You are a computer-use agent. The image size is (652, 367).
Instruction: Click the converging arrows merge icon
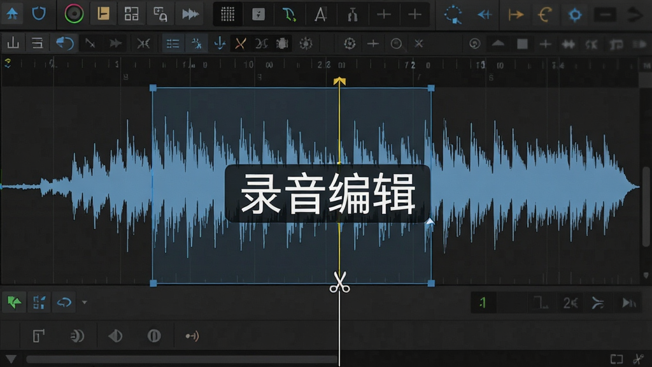[143, 43]
